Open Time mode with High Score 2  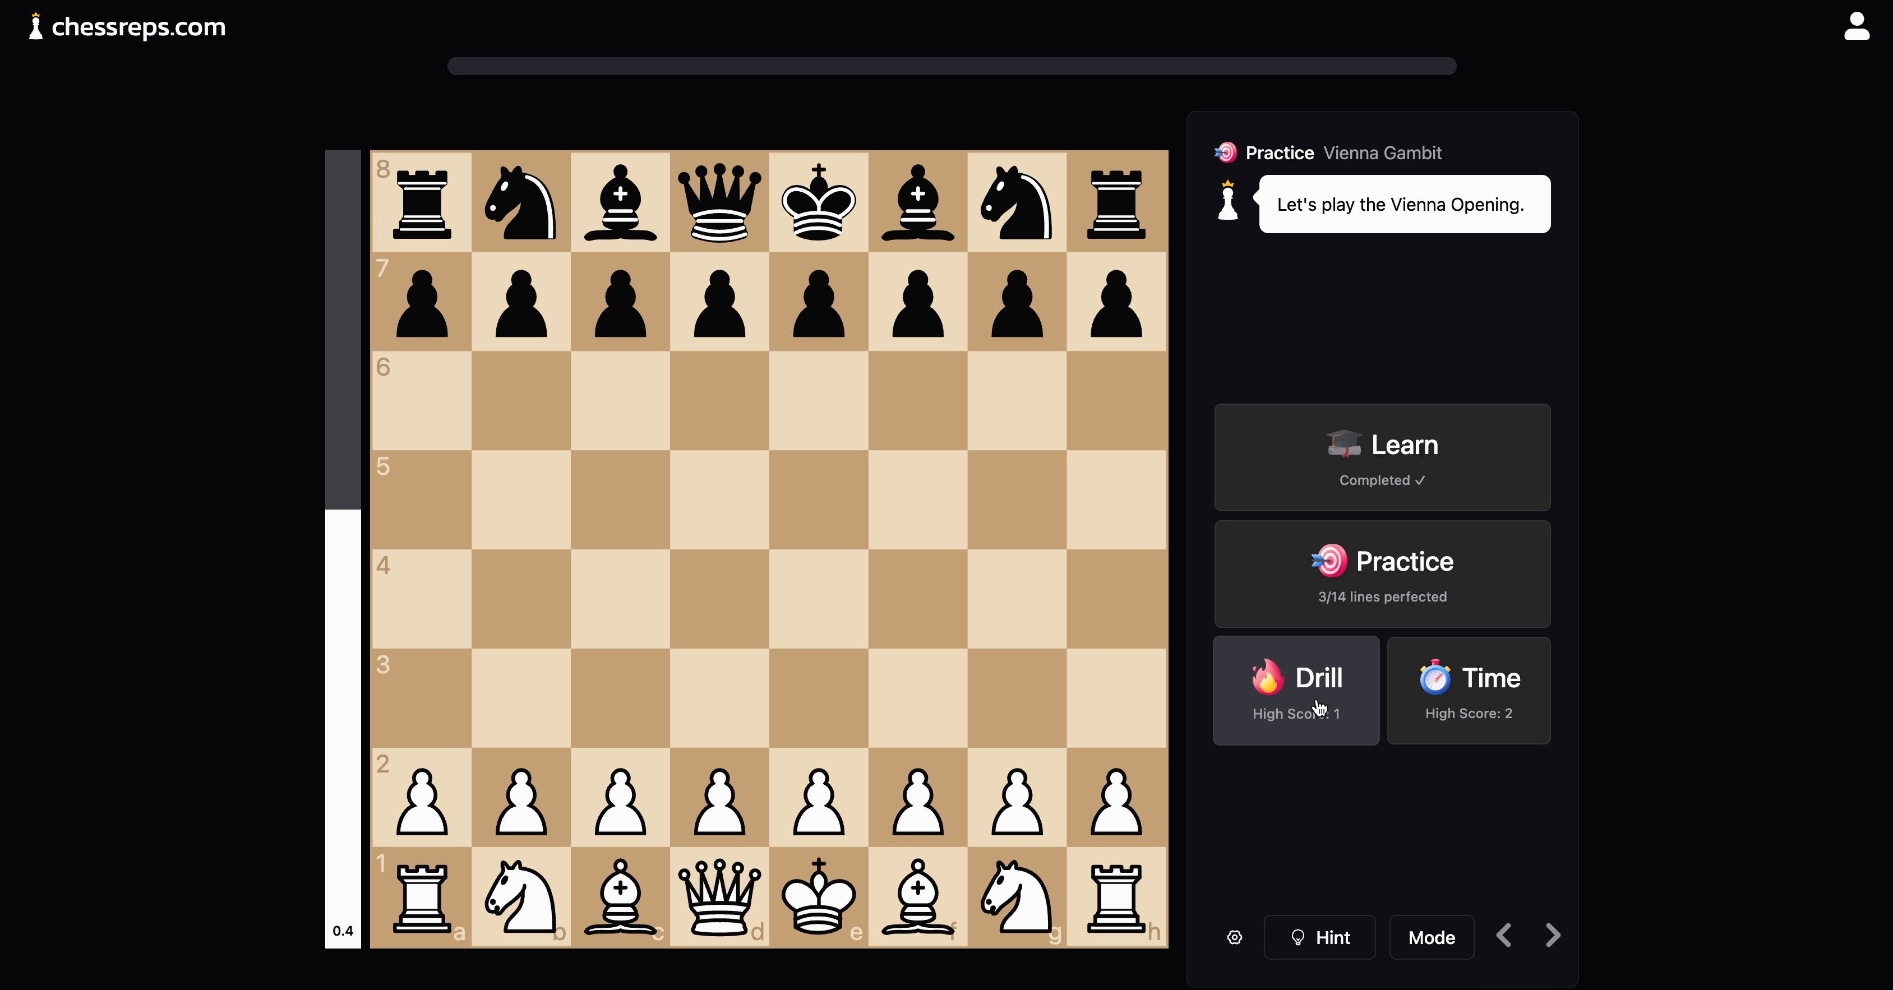pos(1468,690)
